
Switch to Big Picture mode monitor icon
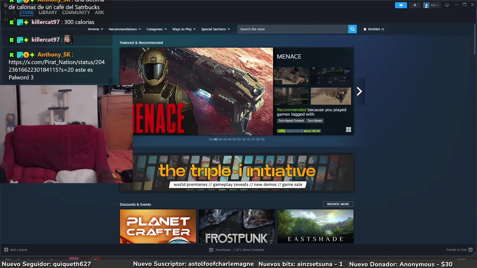click(x=447, y=5)
